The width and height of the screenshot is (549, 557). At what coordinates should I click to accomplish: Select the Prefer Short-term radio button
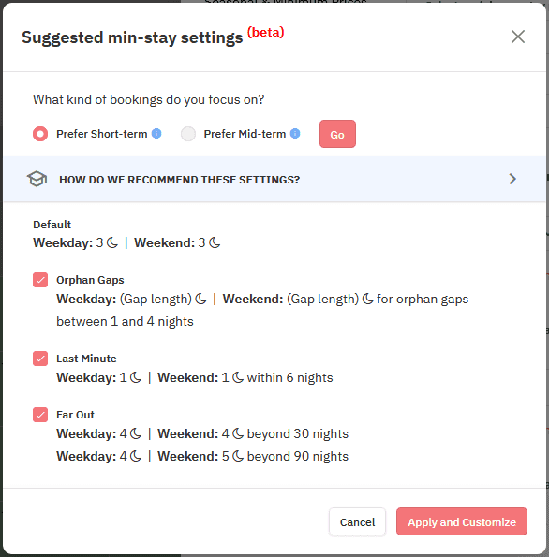coord(40,134)
